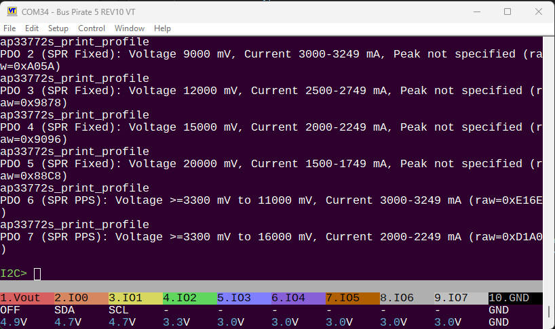Maximize the Tera Term window
The height and width of the screenshot is (329, 555).
point(507,12)
